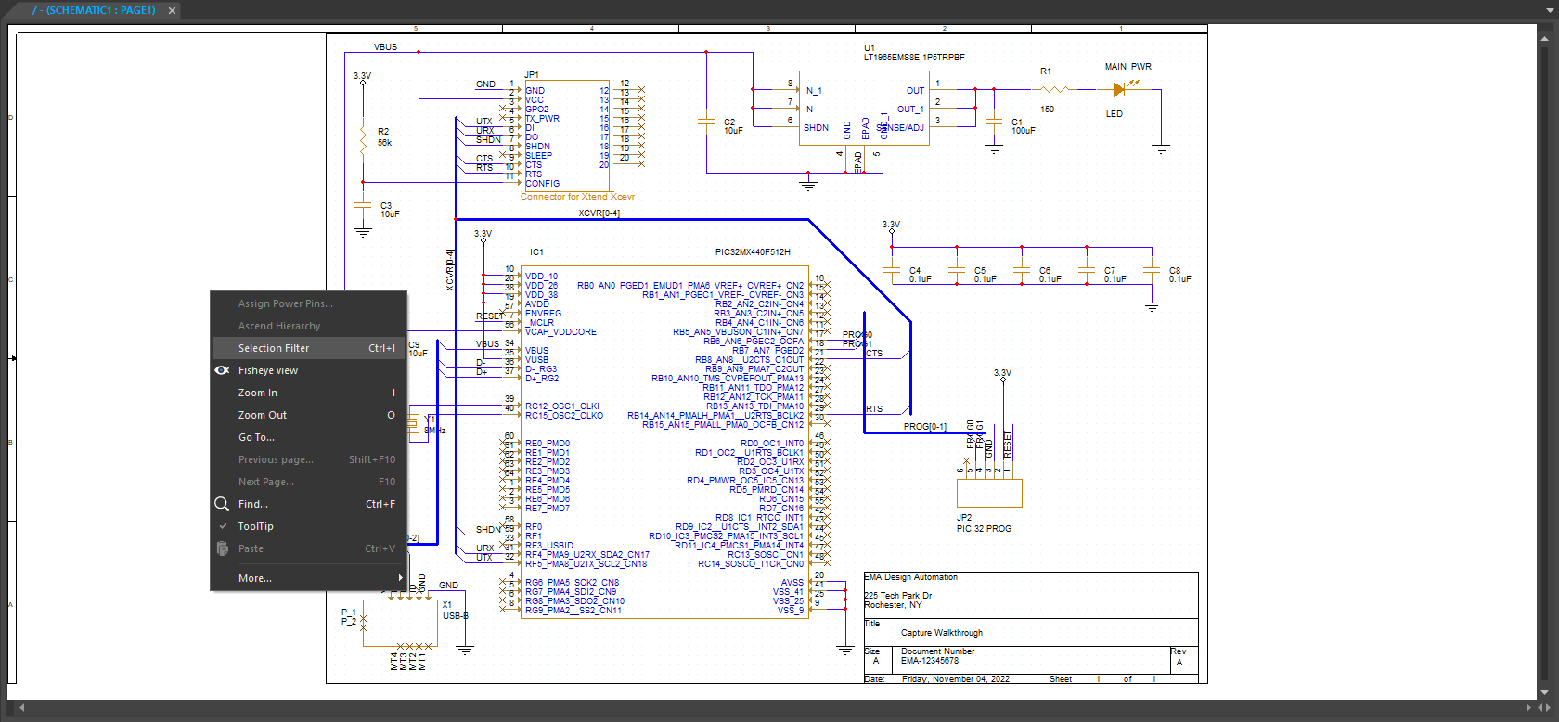Choose Selection Filter from context menu
This screenshot has height=722, width=1559.
pos(274,348)
